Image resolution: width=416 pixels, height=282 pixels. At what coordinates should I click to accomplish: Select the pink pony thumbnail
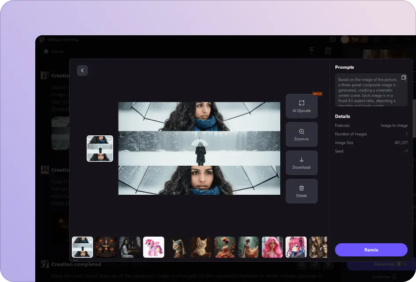tap(154, 247)
